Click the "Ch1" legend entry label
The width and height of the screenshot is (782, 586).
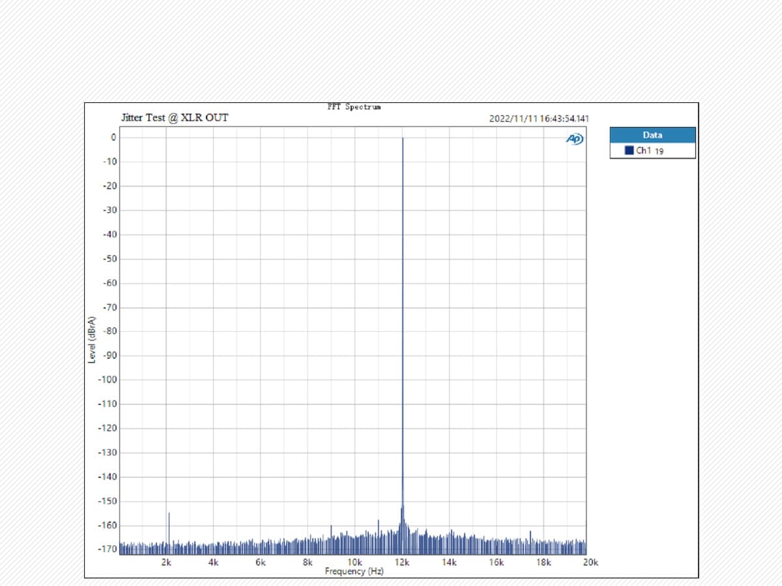(644, 150)
